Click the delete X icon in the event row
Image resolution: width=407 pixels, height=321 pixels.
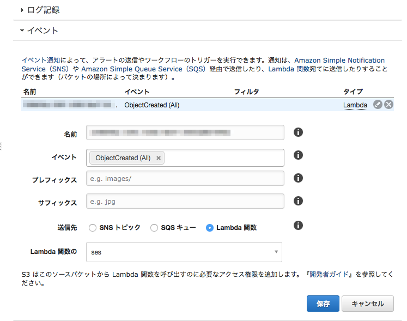[x=388, y=105]
